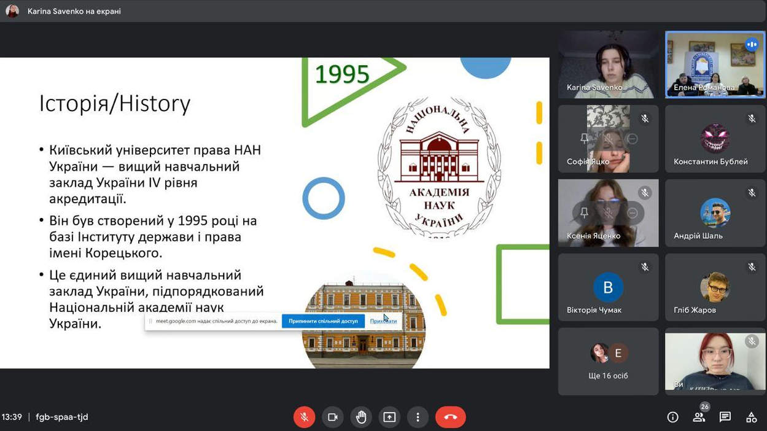This screenshot has height=431, width=767.
Task: Open the chat panel icon
Action: click(725, 417)
